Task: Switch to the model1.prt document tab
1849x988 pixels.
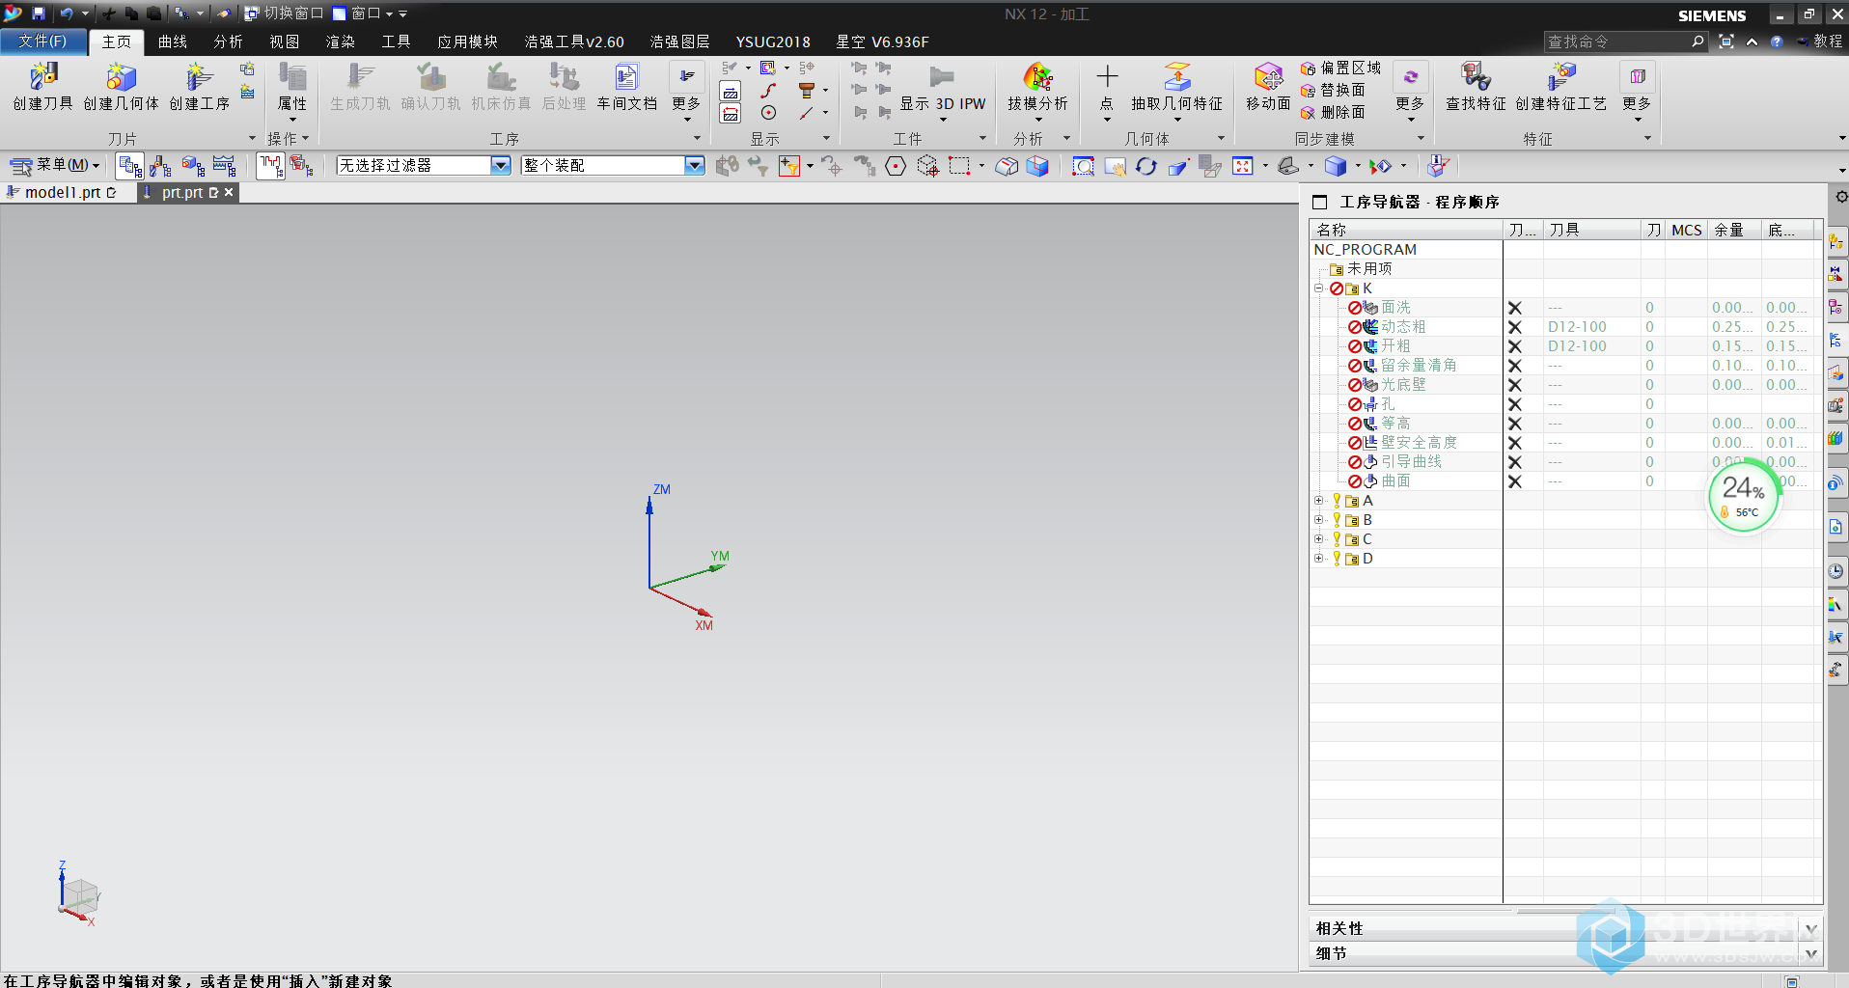Action: click(62, 192)
